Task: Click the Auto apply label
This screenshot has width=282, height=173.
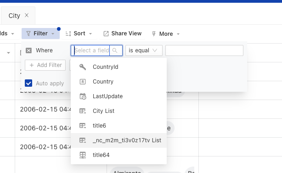Action: pos(50,84)
